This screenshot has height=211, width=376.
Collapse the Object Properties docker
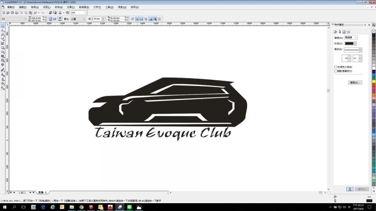coord(365,25)
